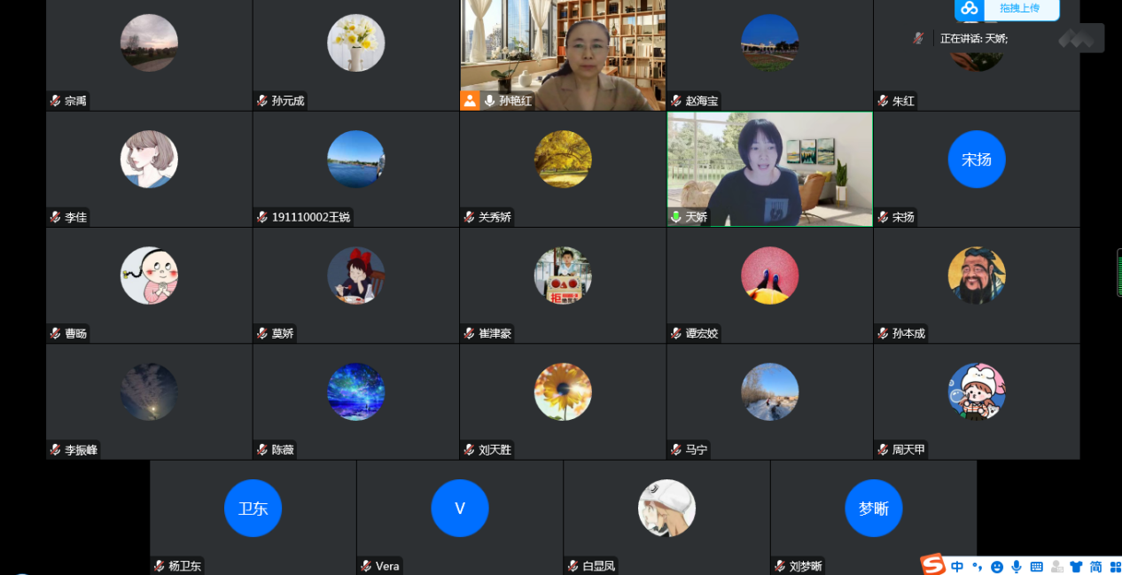Click the Tencent Meeting logo watermark
Image resolution: width=1122 pixels, height=575 pixels.
pos(1078,38)
